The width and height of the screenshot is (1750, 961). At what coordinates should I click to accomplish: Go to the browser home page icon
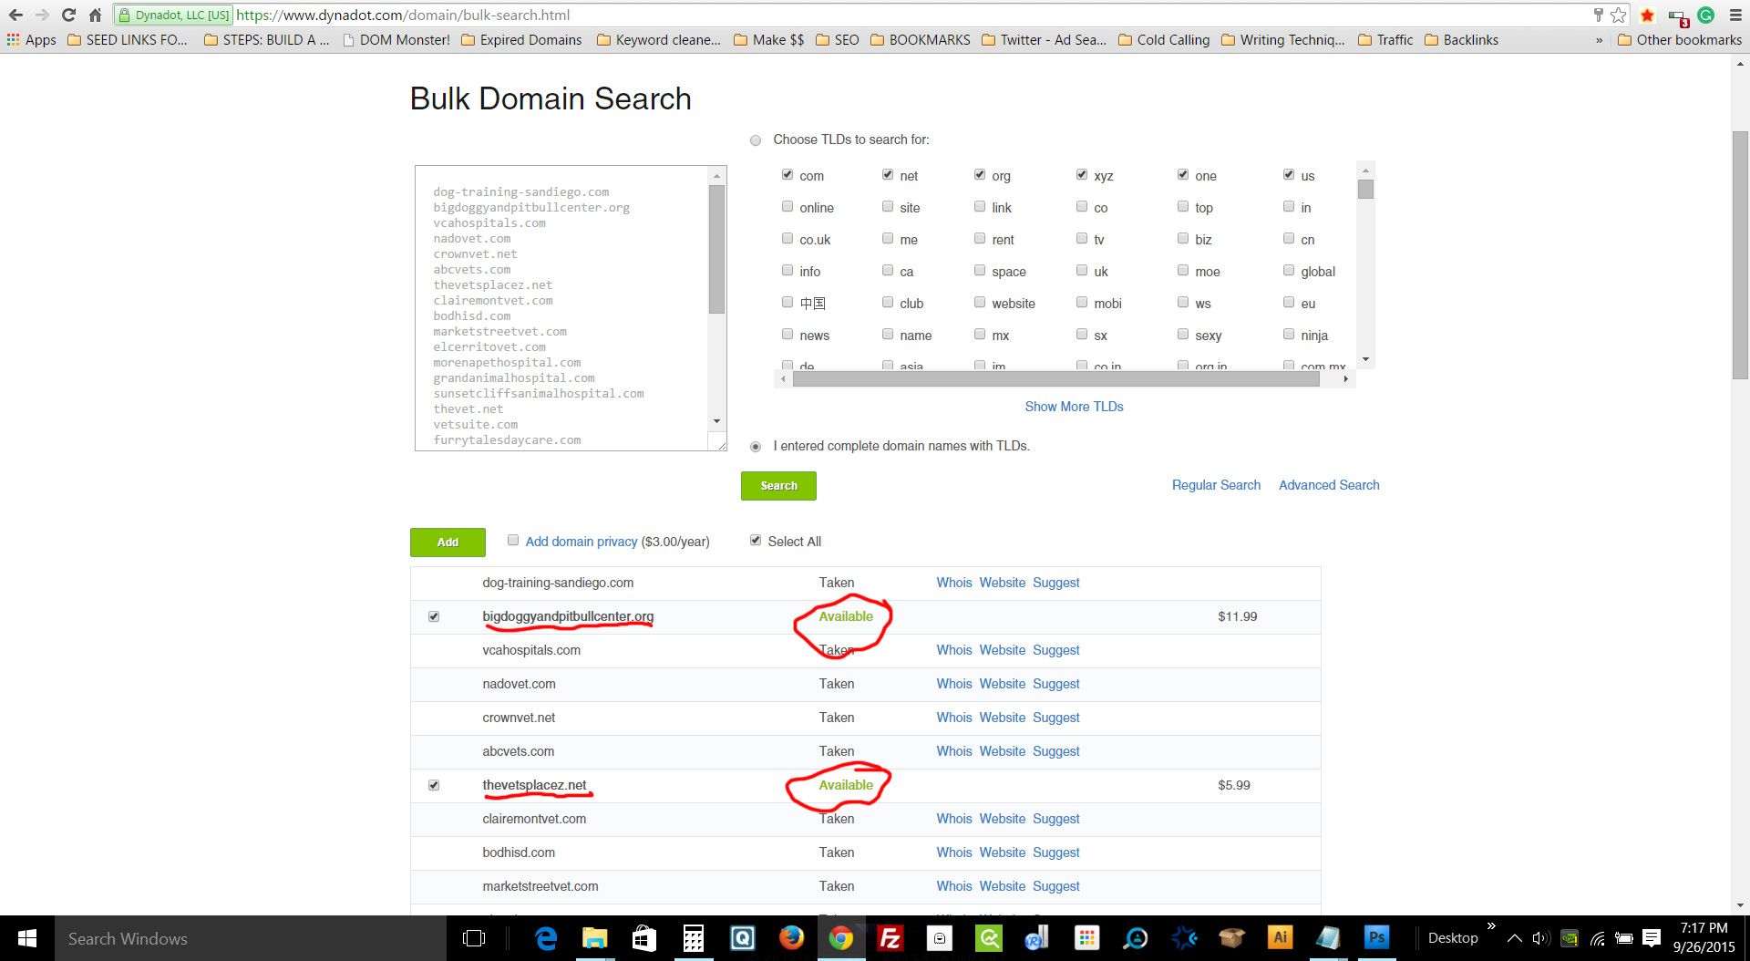tap(95, 15)
